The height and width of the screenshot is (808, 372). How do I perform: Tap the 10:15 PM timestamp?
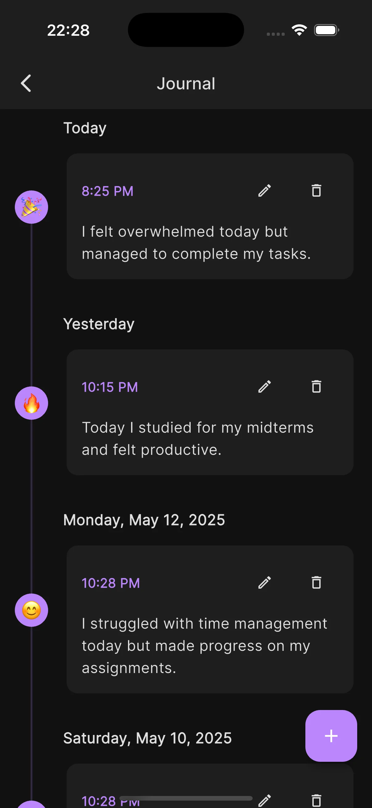[x=110, y=387]
